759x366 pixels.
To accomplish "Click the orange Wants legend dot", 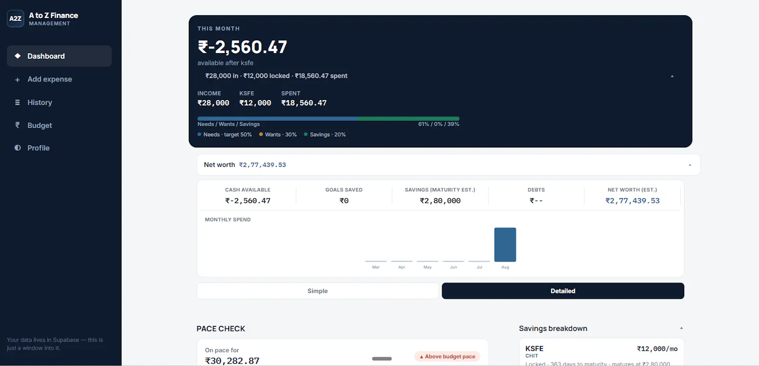I will click(x=261, y=134).
